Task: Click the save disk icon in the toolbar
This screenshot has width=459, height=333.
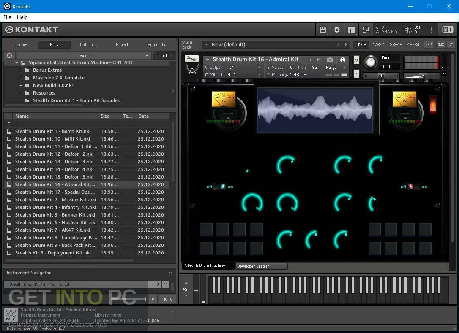Action: point(322,30)
